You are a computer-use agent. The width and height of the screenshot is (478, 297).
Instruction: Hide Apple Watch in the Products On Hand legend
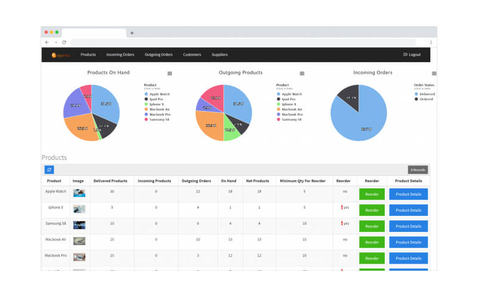159,94
